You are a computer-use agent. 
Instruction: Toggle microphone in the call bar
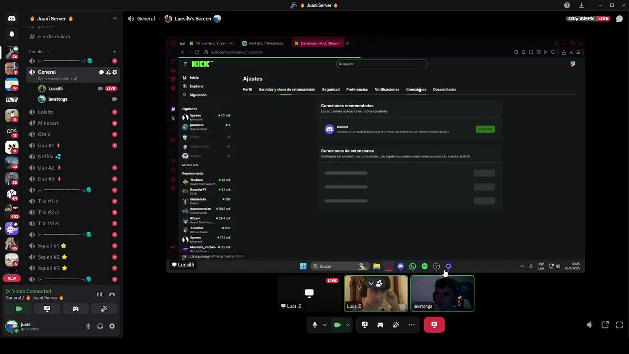tap(315, 325)
